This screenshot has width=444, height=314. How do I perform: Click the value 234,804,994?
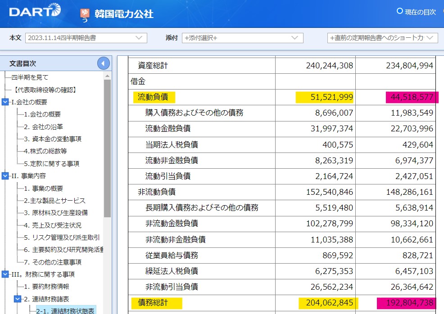(x=409, y=66)
